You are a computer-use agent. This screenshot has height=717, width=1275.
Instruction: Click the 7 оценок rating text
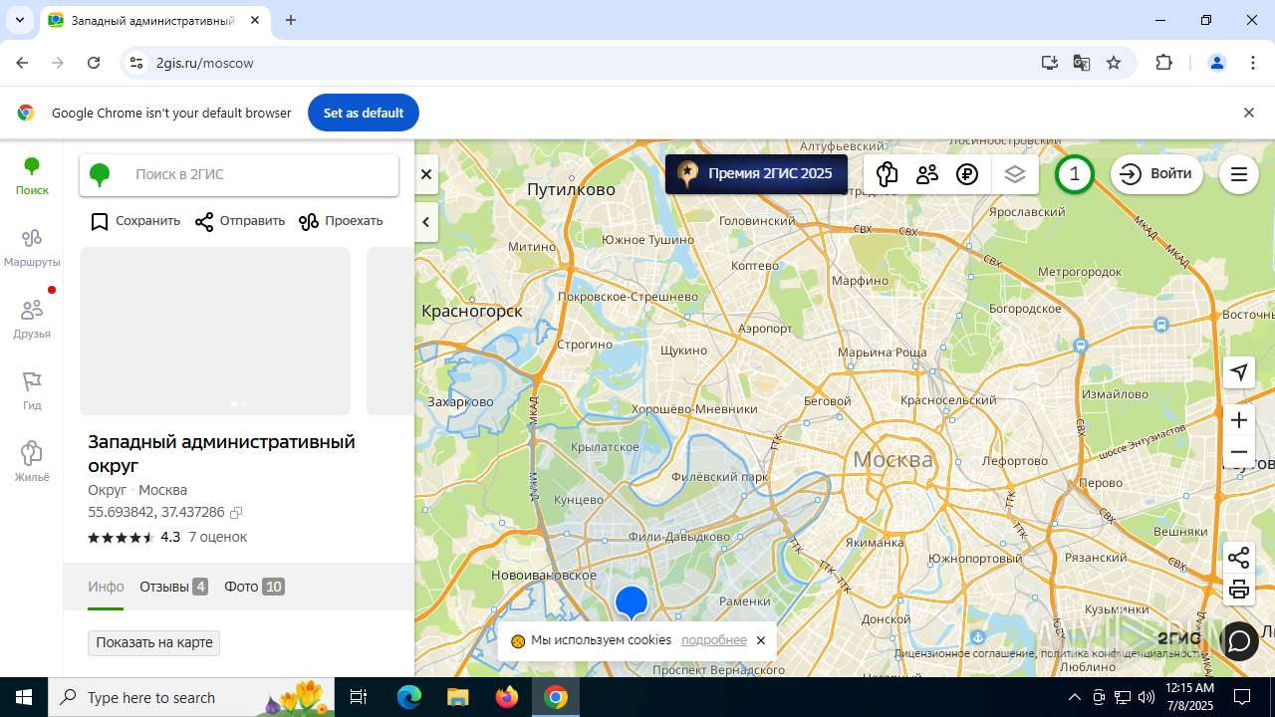point(218,537)
